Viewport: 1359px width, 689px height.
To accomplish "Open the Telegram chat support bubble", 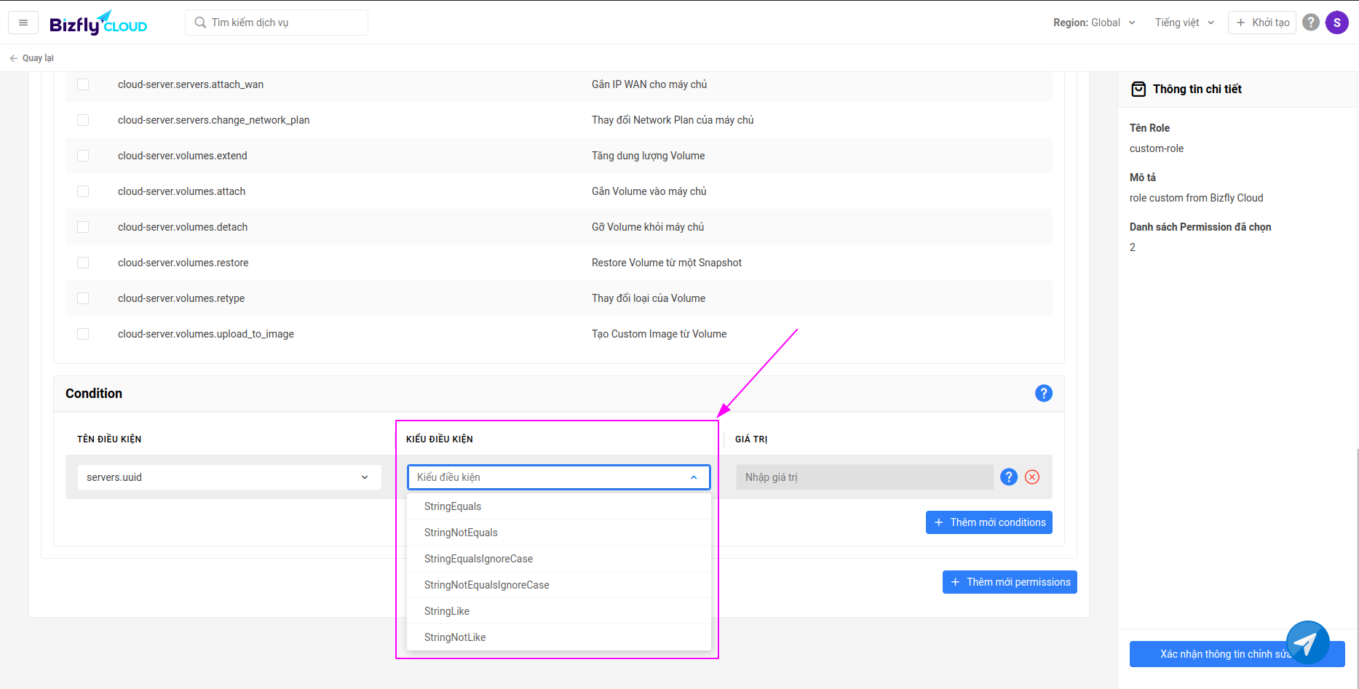I will (1307, 642).
